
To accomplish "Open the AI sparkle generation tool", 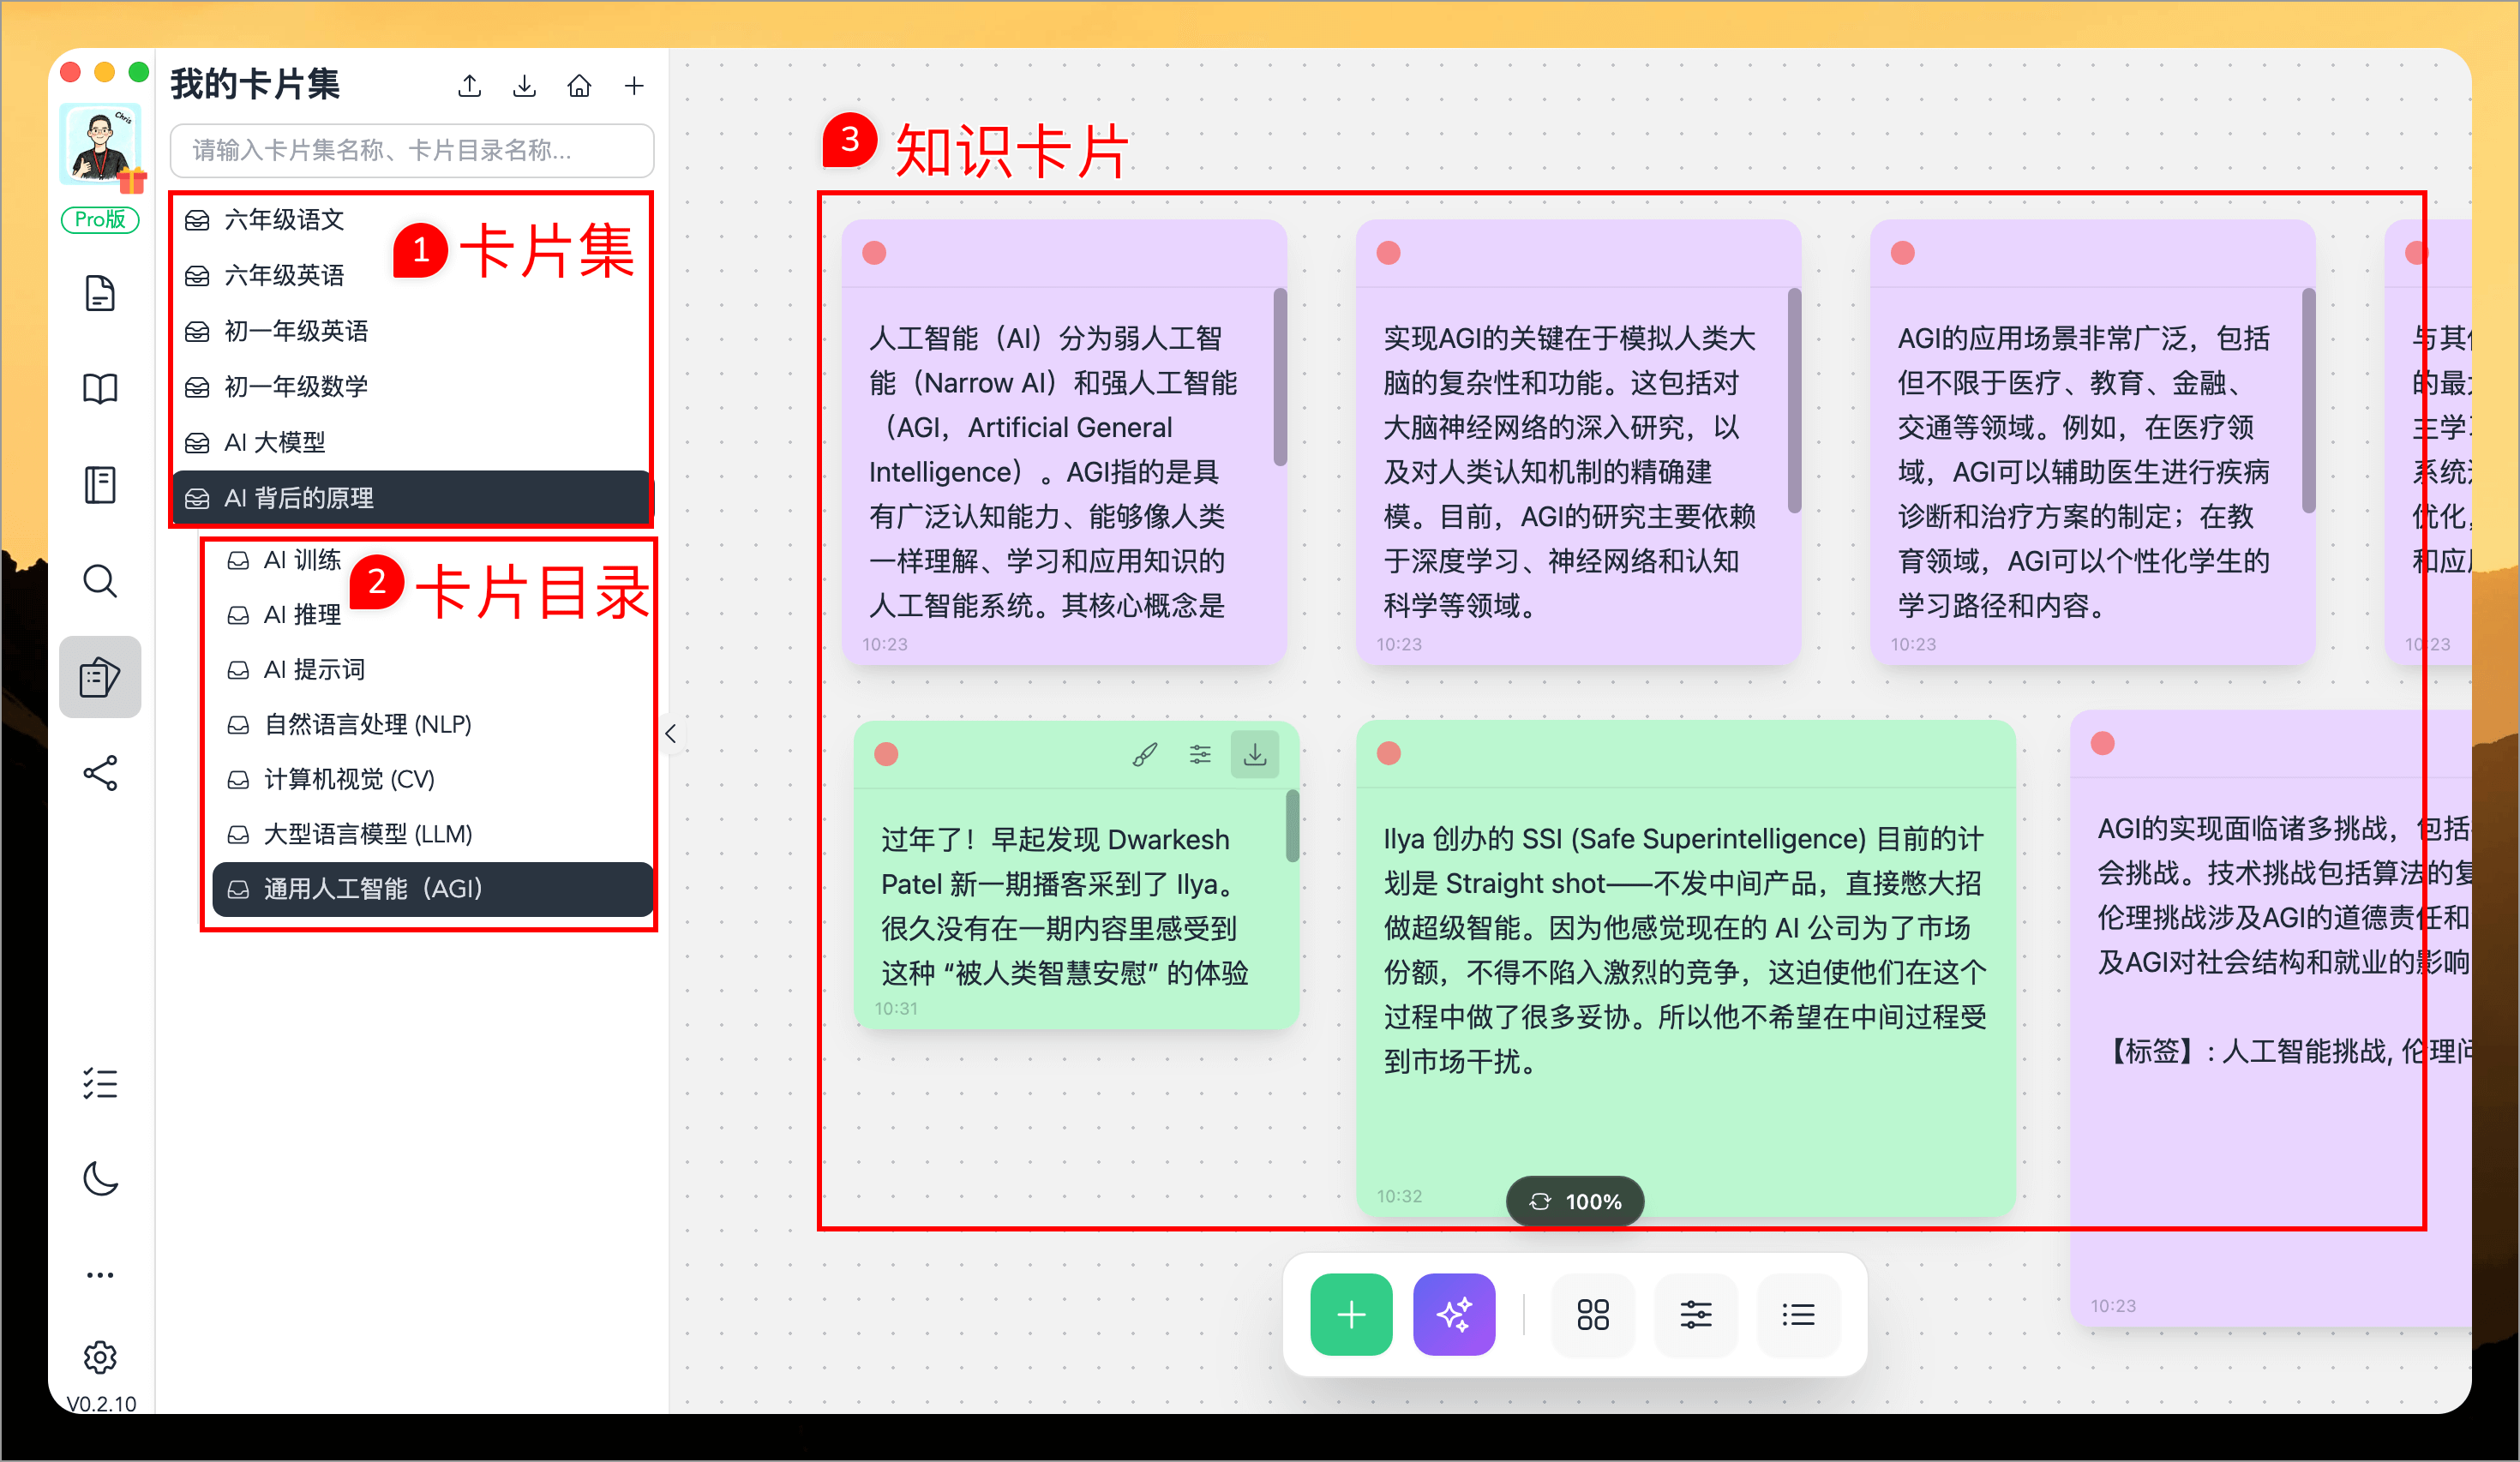I will 1454,1314.
